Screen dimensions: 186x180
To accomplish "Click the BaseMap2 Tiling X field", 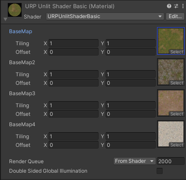I will tap(74, 74).
